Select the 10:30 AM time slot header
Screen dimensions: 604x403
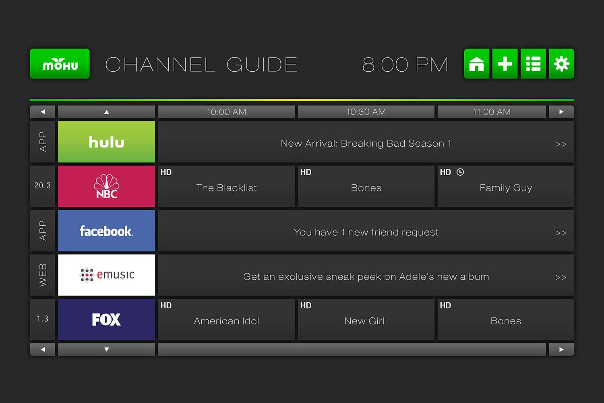[x=366, y=112]
